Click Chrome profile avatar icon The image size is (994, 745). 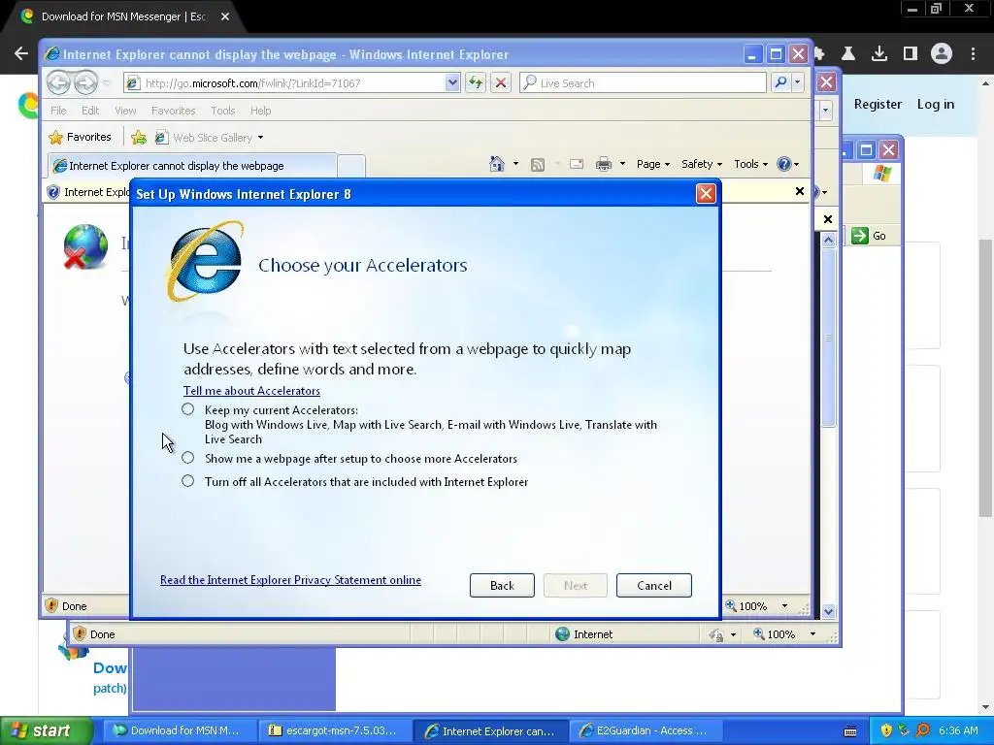coord(942,54)
